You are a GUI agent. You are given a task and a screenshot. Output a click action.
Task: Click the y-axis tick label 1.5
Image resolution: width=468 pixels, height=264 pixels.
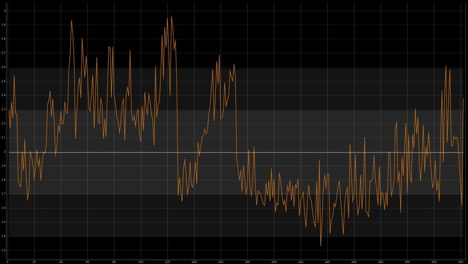pos(4,222)
